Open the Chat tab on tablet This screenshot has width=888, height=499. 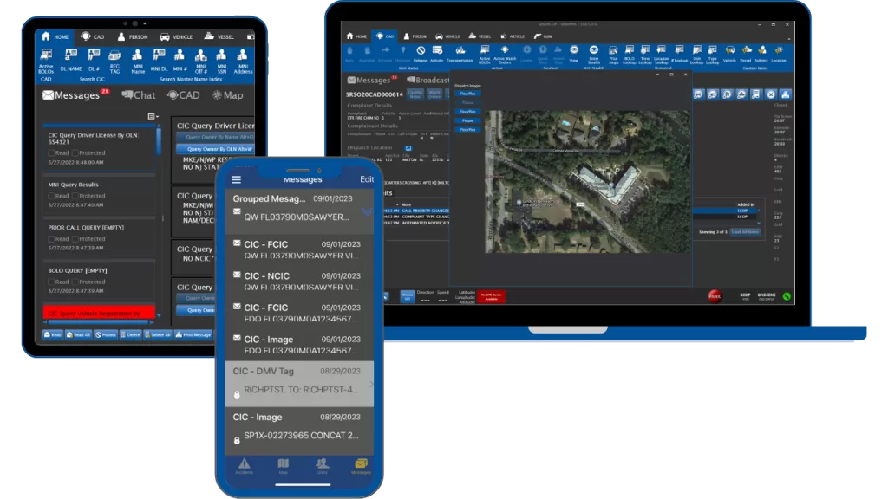click(139, 95)
